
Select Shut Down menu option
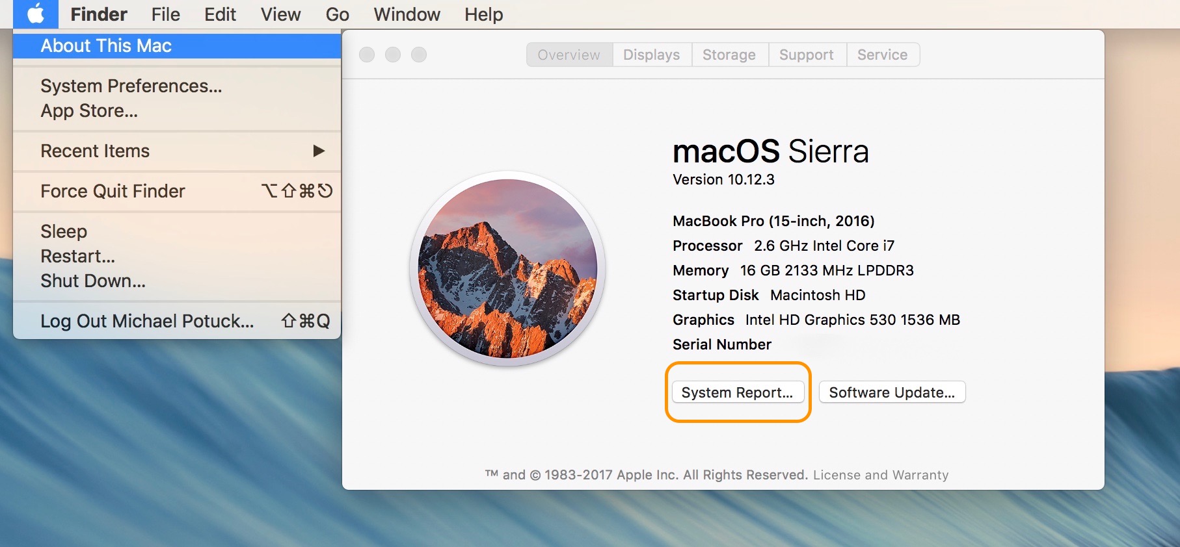coord(177,281)
